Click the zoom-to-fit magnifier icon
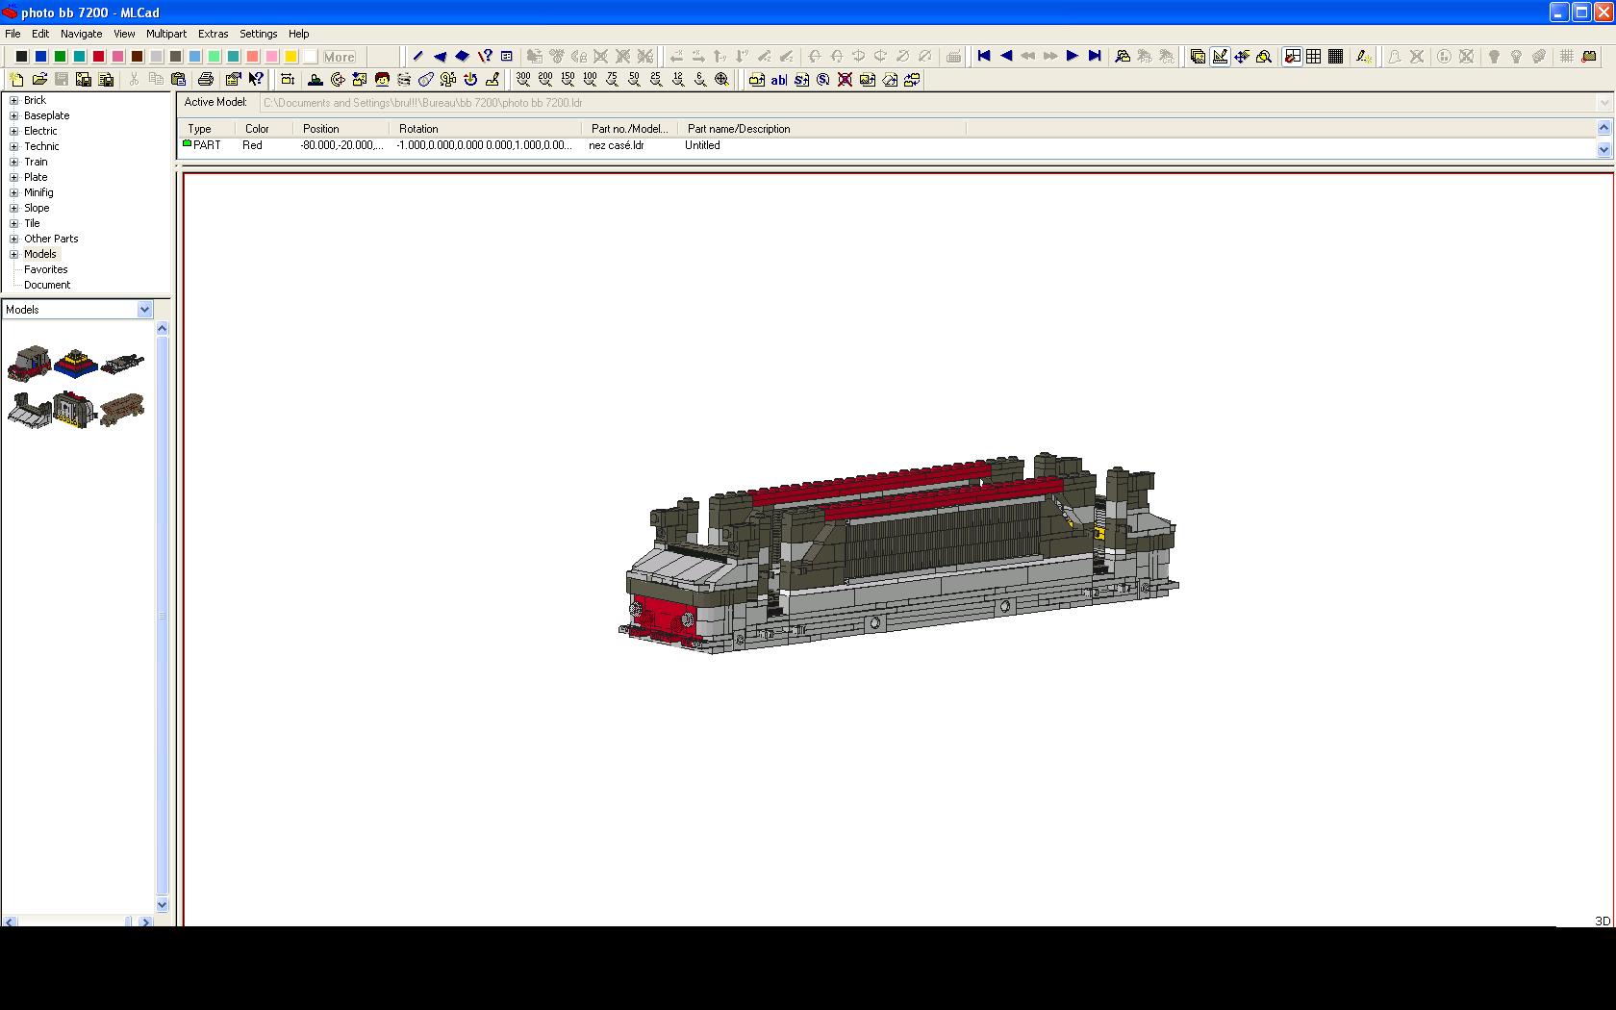 [x=722, y=80]
